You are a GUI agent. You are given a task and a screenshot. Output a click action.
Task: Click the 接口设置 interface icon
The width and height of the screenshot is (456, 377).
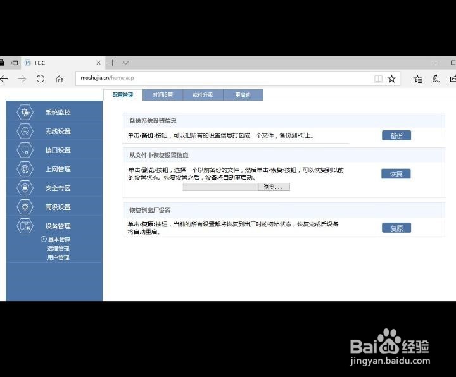coord(25,150)
